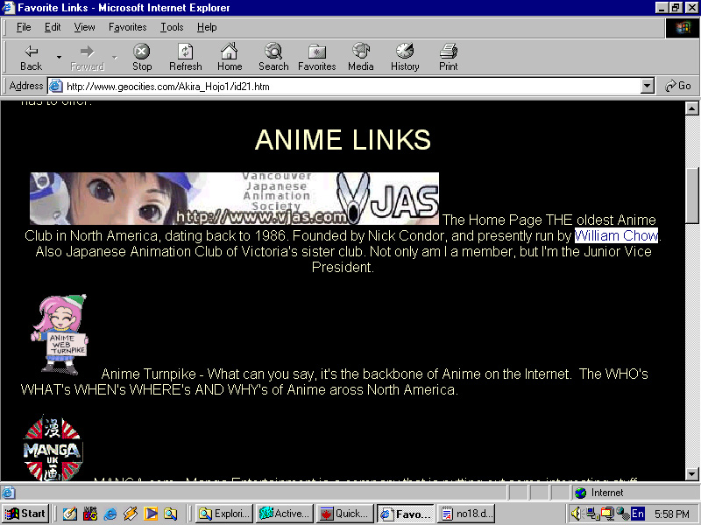Click the status bar page icon
This screenshot has width=701, height=525.
click(8, 493)
